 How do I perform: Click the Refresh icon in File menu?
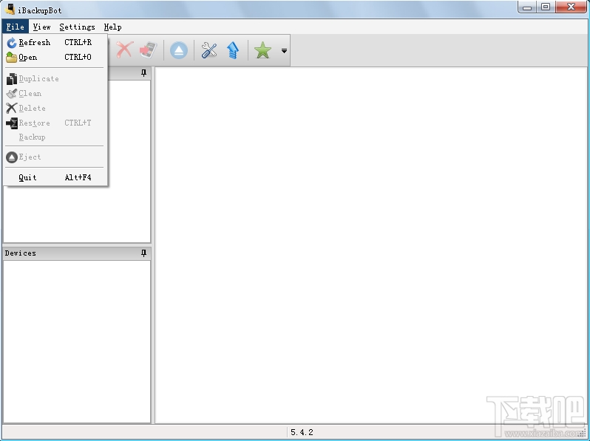[x=12, y=43]
